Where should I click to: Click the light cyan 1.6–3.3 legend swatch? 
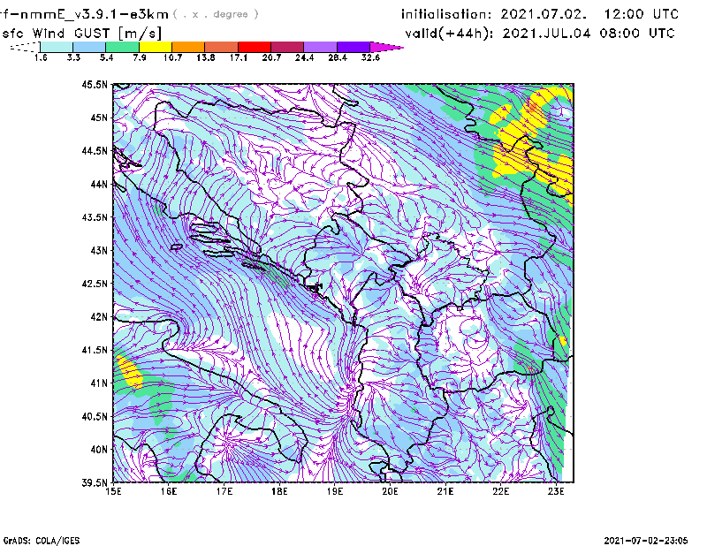click(x=57, y=47)
